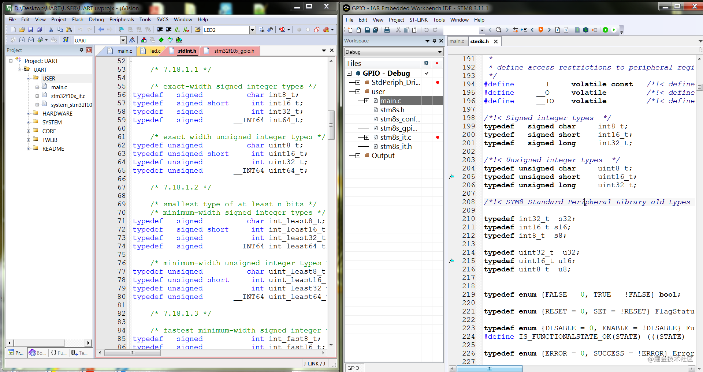
Task: Open LED2 search dropdown in µVision
Action: (x=252, y=30)
